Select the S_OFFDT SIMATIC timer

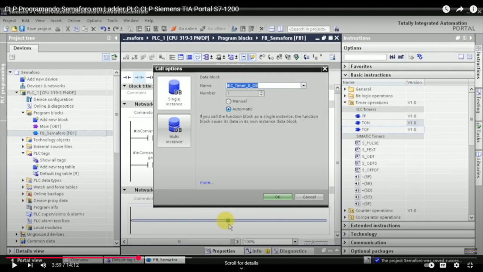point(370,170)
